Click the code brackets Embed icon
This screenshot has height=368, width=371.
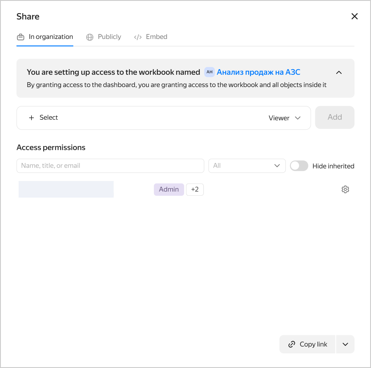pyautogui.click(x=138, y=37)
